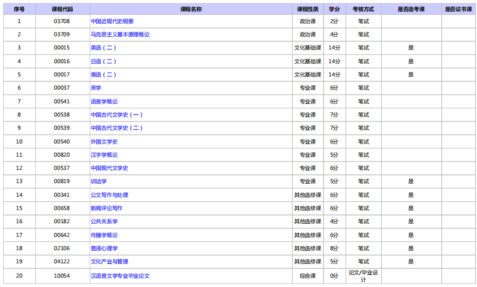This screenshot has width=477, height=287.
Task: Click the 是否选考课 column header
Action: pyautogui.click(x=410, y=9)
